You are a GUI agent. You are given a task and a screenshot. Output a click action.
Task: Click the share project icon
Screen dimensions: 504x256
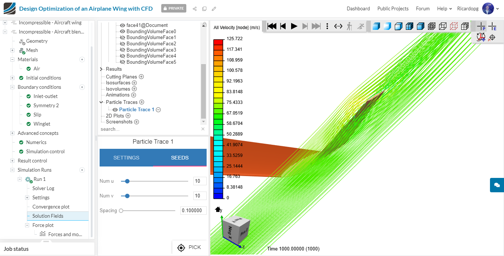pyautogui.click(x=194, y=8)
